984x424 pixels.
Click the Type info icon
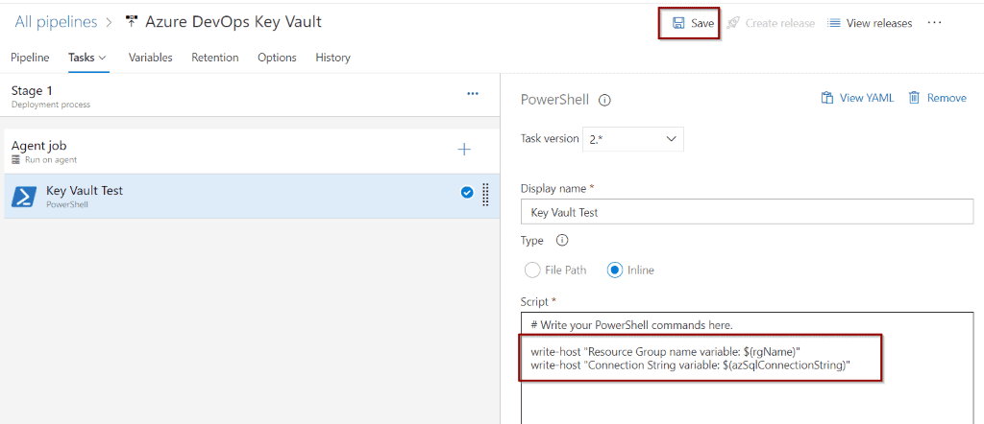pyautogui.click(x=562, y=240)
